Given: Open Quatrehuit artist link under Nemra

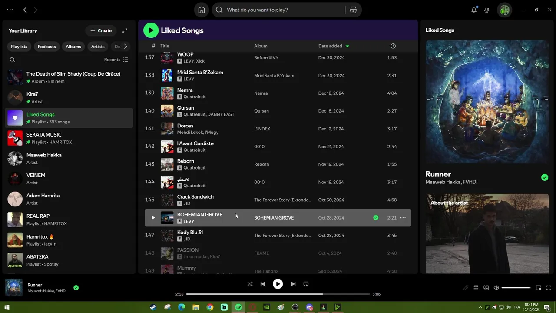Looking at the screenshot, I should click(195, 97).
